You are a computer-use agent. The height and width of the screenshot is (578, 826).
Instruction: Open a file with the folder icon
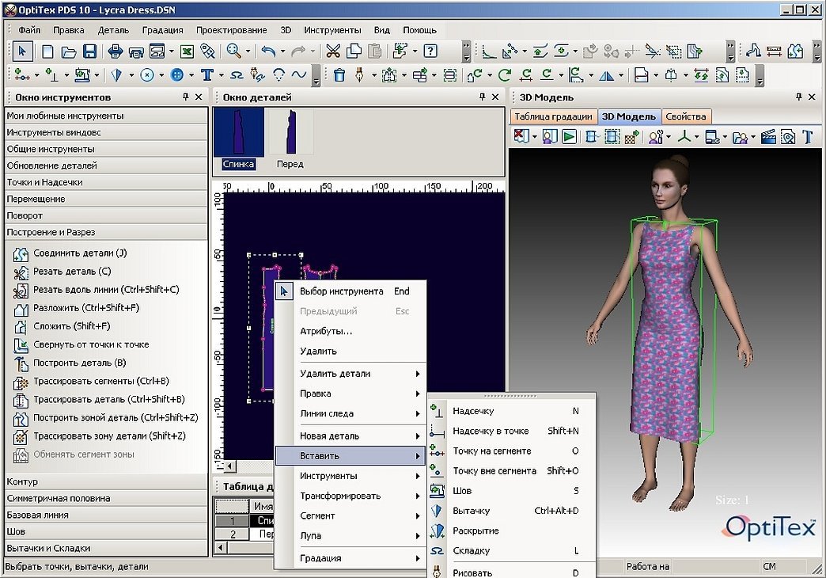click(x=69, y=51)
